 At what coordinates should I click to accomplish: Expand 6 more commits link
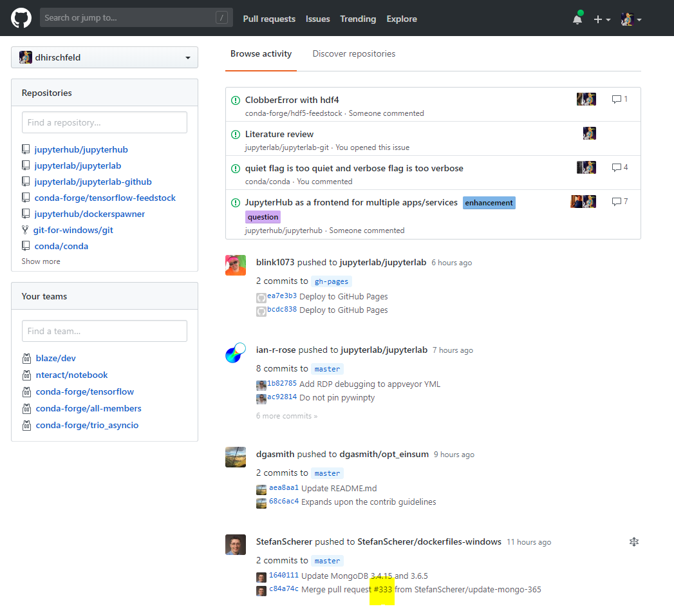point(286,416)
